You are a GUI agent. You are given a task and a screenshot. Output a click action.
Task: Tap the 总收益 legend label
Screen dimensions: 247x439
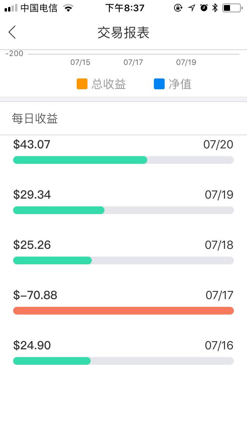[x=109, y=84]
